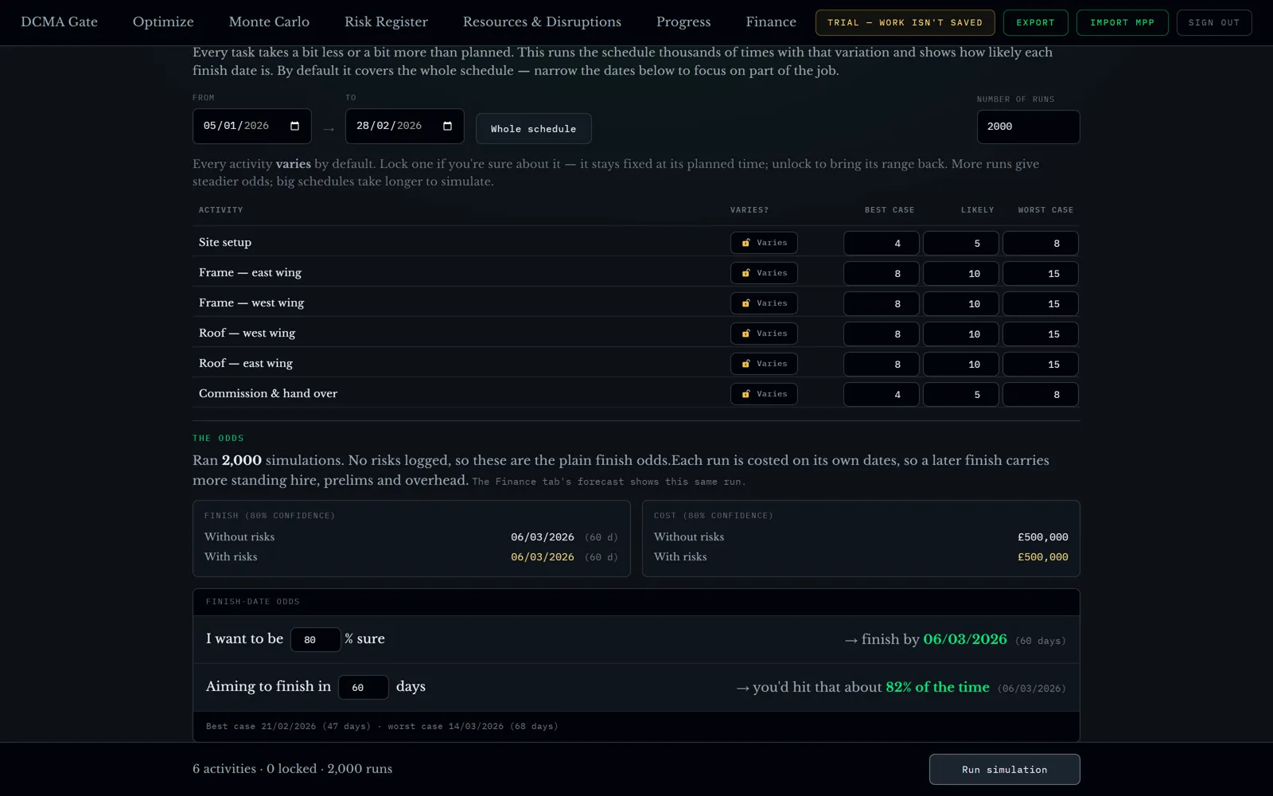The image size is (1273, 796).
Task: Open the Finance tab
Action: click(771, 21)
